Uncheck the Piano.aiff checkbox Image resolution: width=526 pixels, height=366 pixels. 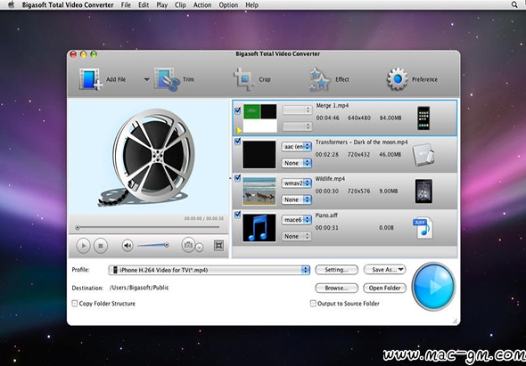(x=237, y=215)
